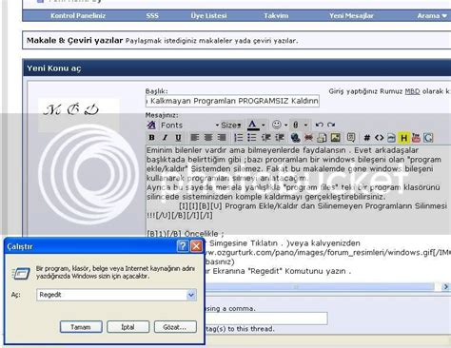Viewport: 451px width, 348px height.
Task: Insert a YouTube video tag
Action: pyautogui.click(x=416, y=138)
